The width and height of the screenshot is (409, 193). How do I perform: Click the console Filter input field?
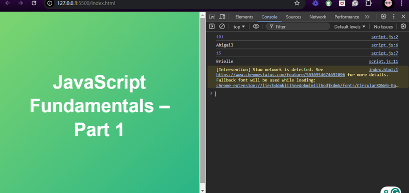[298, 27]
